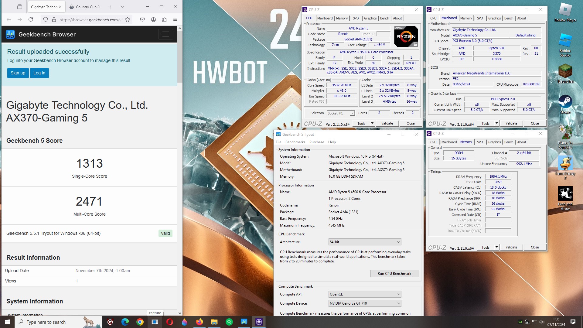Screen dimensions: 583x328
Task: Run CPU Benchmark in Geekbench 5
Action: [x=394, y=274]
